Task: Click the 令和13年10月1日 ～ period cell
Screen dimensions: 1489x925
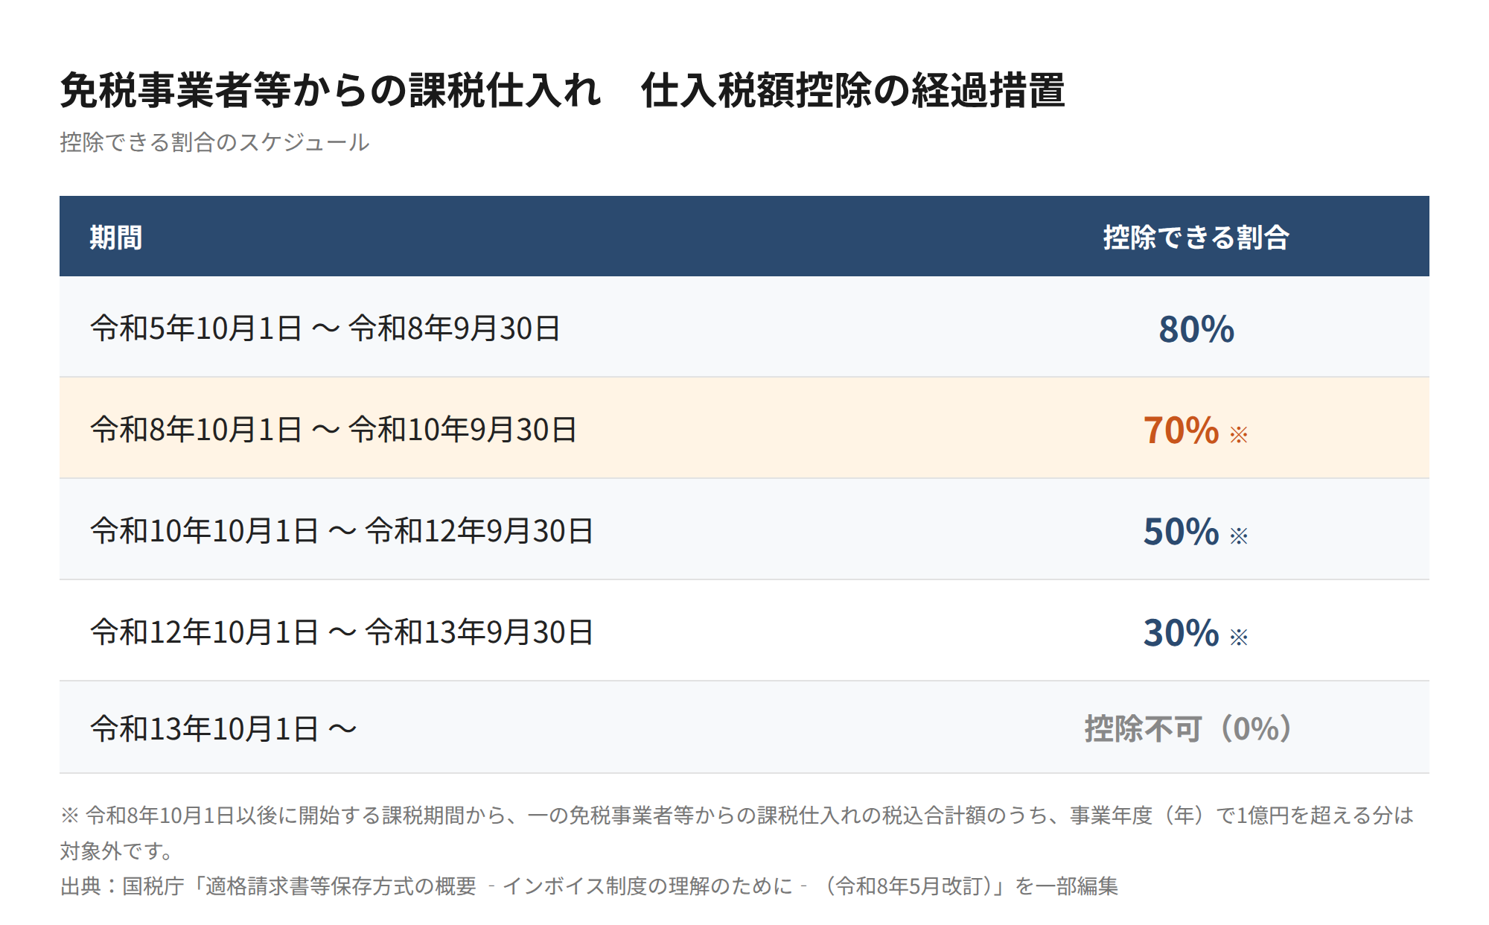Action: pyautogui.click(x=223, y=728)
